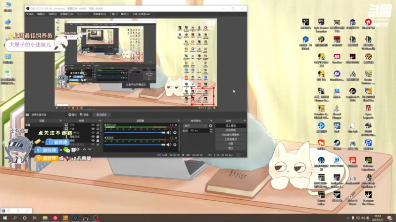The height and width of the screenshot is (222, 396).
Task: Adjust the 桌面音频 volume slider
Action: tap(135, 145)
